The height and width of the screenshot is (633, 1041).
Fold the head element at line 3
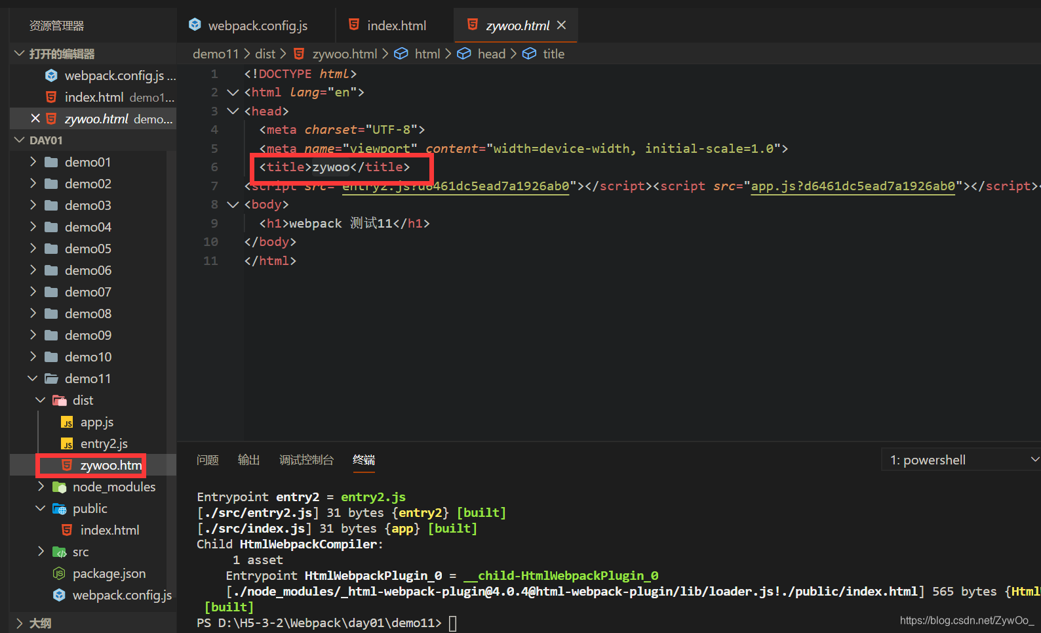[x=233, y=111]
